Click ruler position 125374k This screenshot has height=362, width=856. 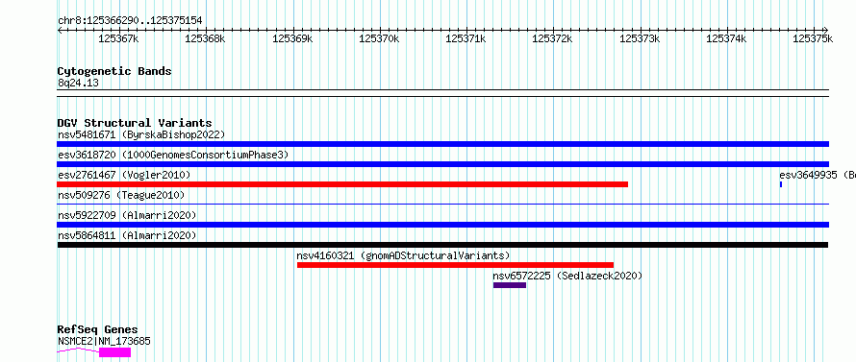click(x=726, y=38)
